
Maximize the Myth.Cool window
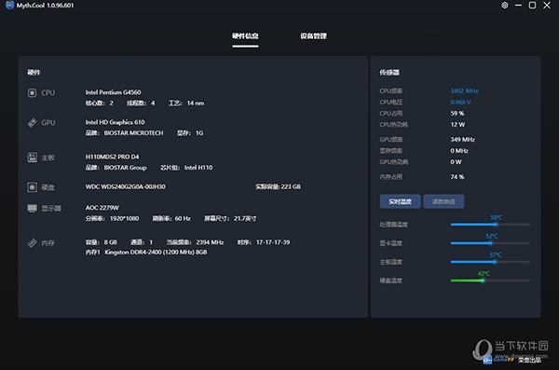[532, 6]
